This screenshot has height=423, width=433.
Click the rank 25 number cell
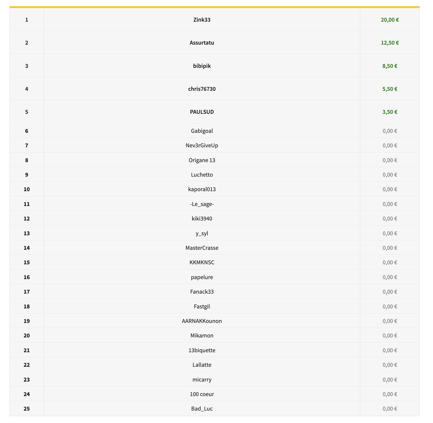27,409
